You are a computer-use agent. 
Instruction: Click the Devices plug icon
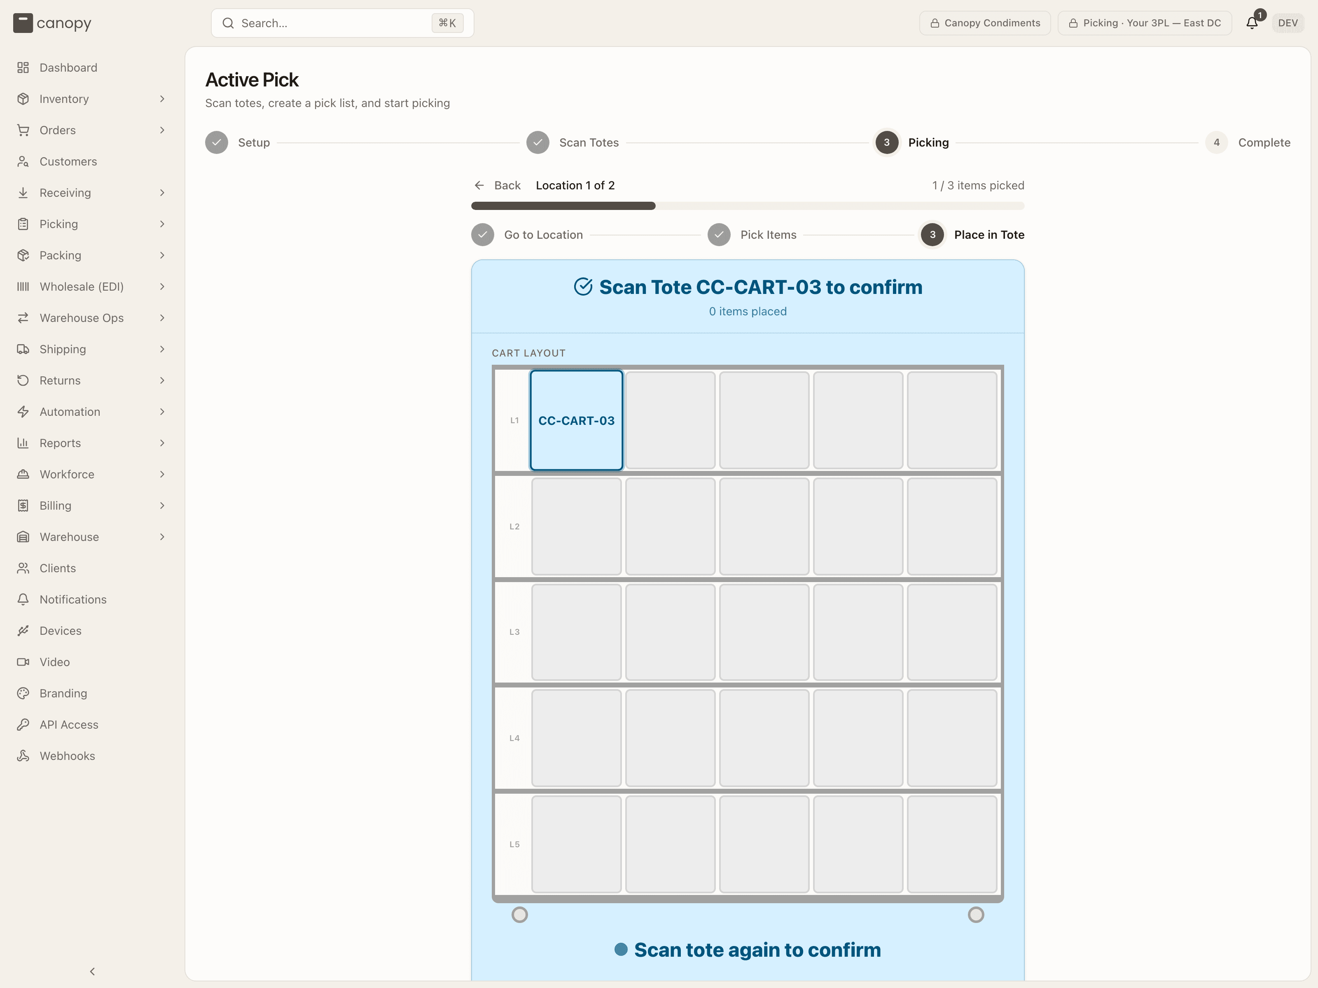[x=23, y=631]
